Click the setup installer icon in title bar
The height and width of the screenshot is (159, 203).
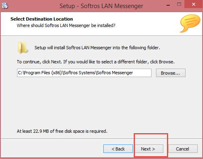(x=5, y=6)
